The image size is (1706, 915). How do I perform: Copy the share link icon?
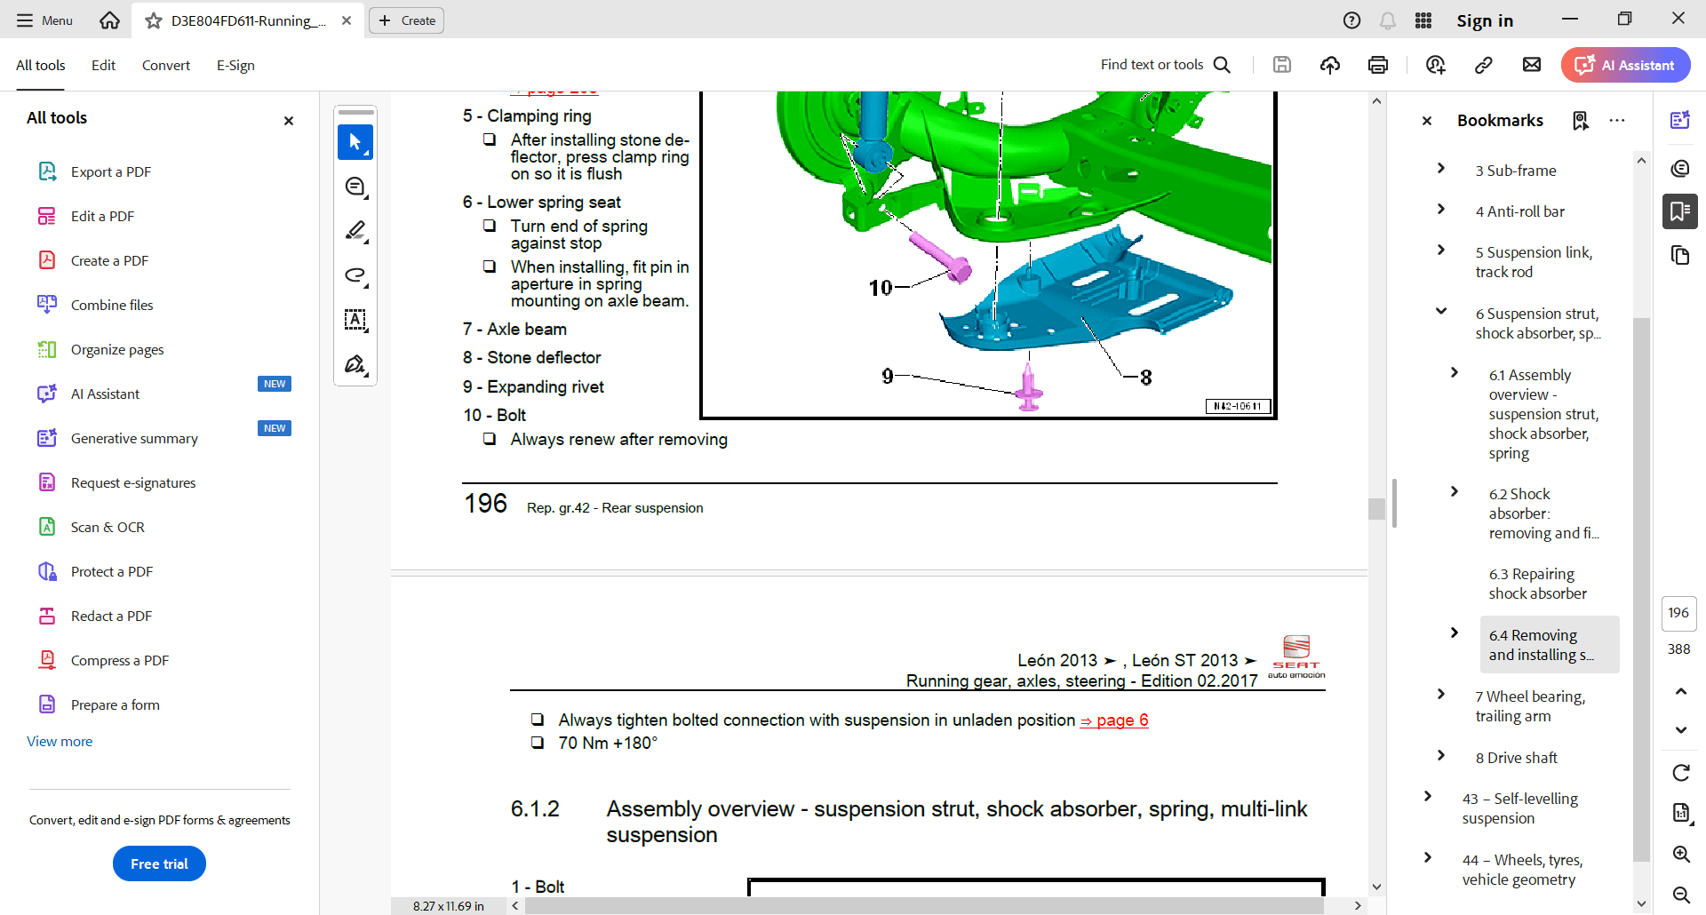tap(1483, 64)
